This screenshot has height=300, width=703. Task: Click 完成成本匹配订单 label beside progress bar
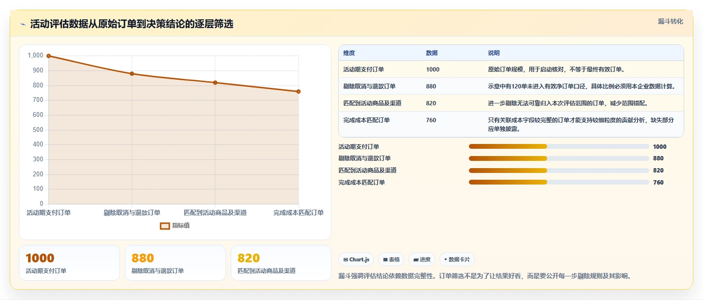pyautogui.click(x=361, y=182)
